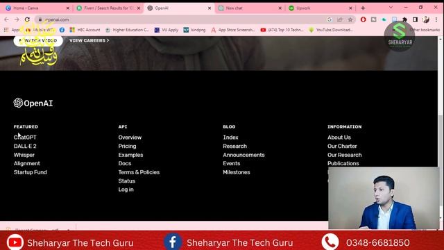Click the OpenAI logo in the footer
Image resolution: width=444 pixels, height=250 pixels.
tap(33, 103)
